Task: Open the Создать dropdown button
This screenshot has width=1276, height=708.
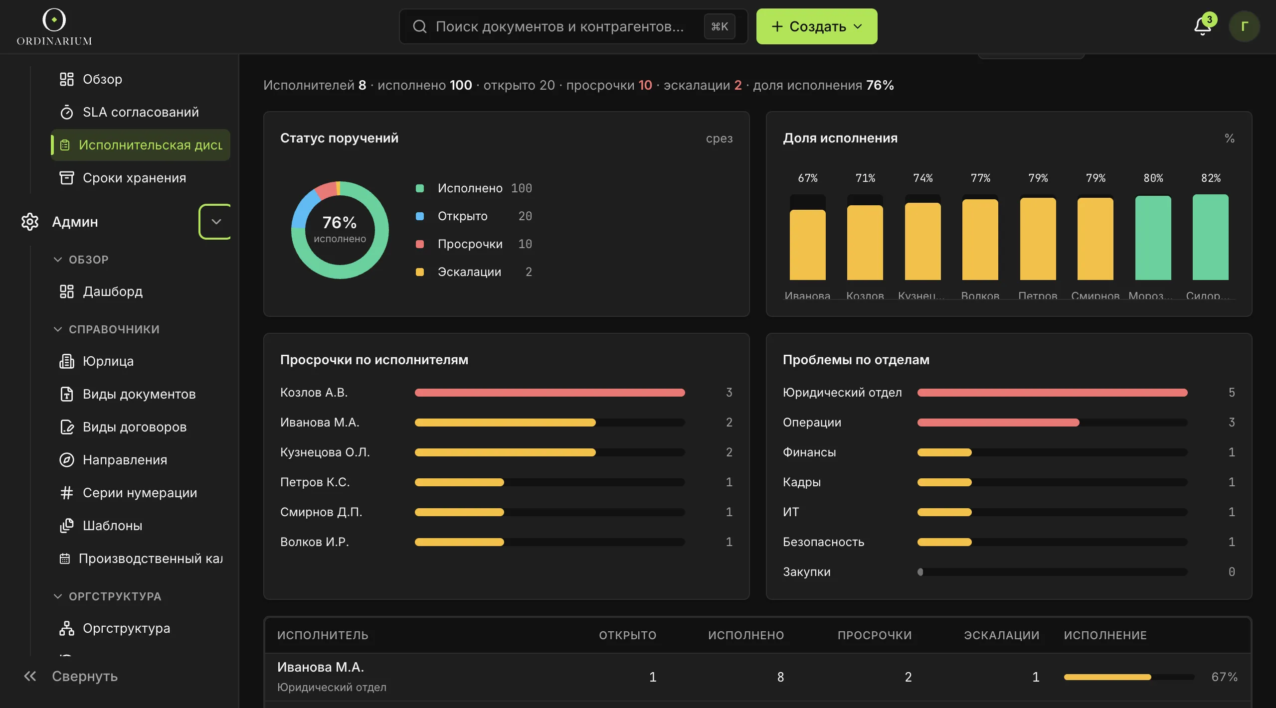Action: [x=817, y=26]
